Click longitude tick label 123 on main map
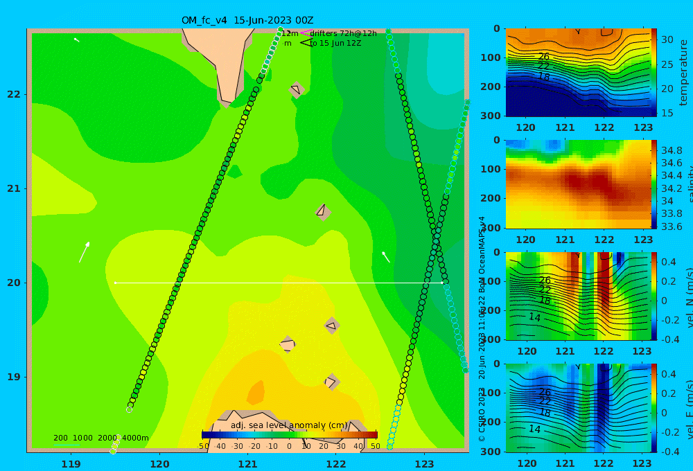The height and width of the screenshot is (471, 693). click(425, 464)
